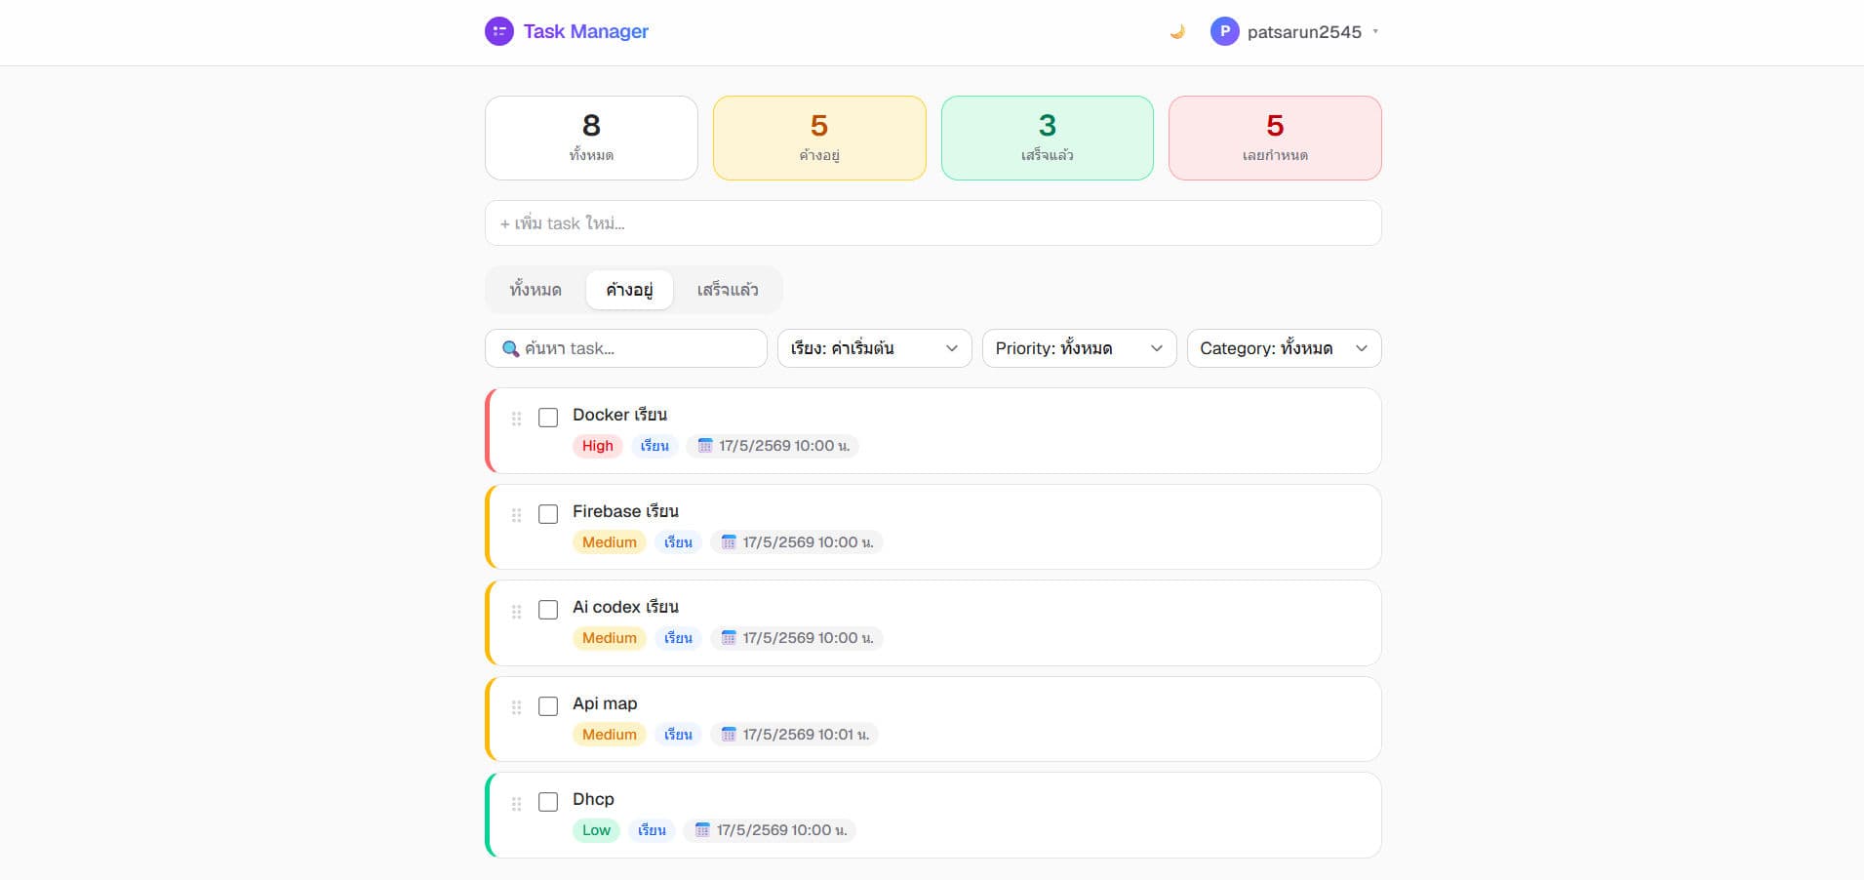Check the Firebase เรียน task checkbox
This screenshot has width=1864, height=880.
point(548,514)
